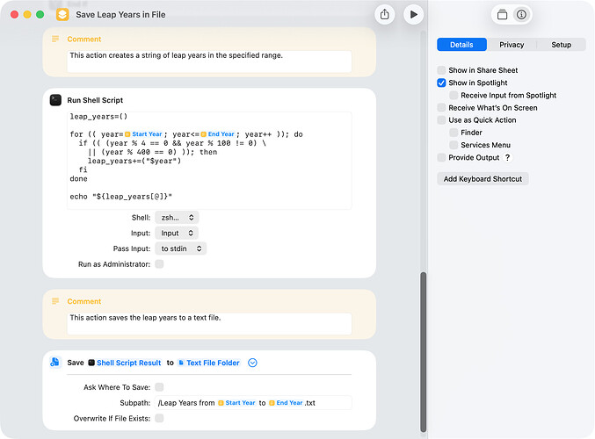This screenshot has width=595, height=439.
Task: Click the first Comment action icon
Action: 55,39
